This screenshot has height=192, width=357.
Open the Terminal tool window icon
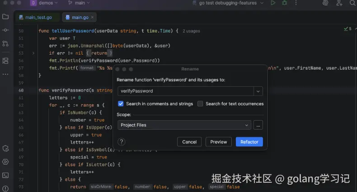[5, 175]
